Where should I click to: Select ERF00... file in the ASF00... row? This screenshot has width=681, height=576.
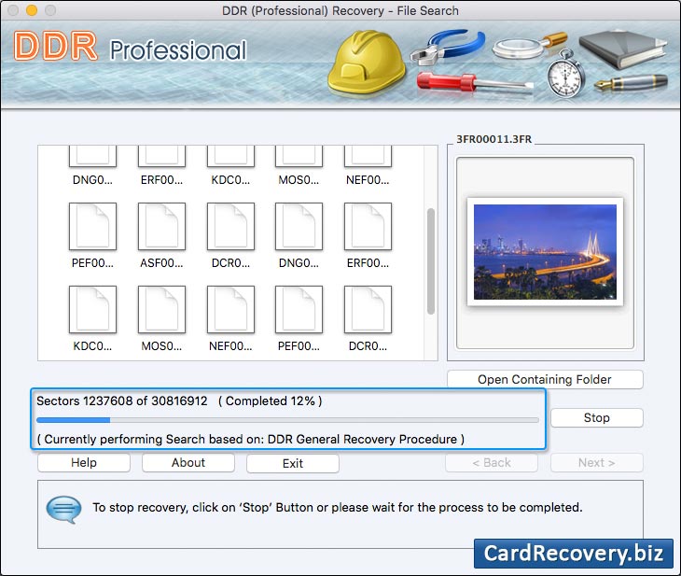pyautogui.click(x=368, y=227)
